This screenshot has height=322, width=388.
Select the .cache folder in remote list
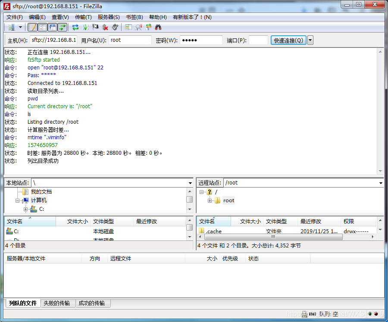pyautogui.click(x=287, y=231)
